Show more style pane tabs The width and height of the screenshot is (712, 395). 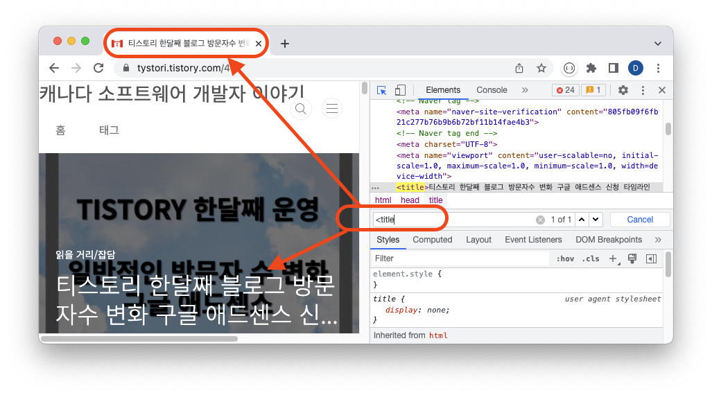[658, 240]
